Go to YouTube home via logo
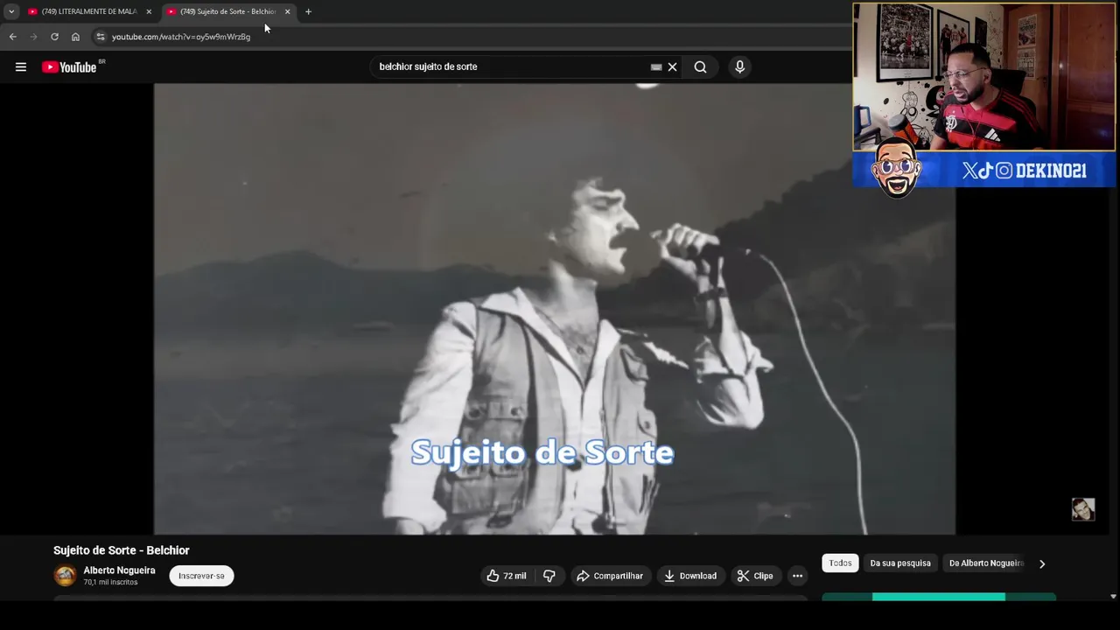This screenshot has height=630, width=1120. (69, 67)
